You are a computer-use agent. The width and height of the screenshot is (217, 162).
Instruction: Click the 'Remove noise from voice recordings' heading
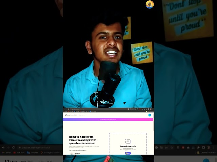[83, 140]
